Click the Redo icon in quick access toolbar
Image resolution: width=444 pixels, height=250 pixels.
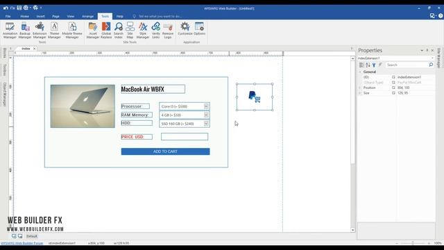(x=12, y=8)
